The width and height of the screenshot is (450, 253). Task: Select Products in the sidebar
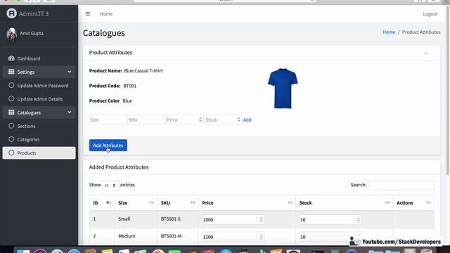click(x=39, y=153)
